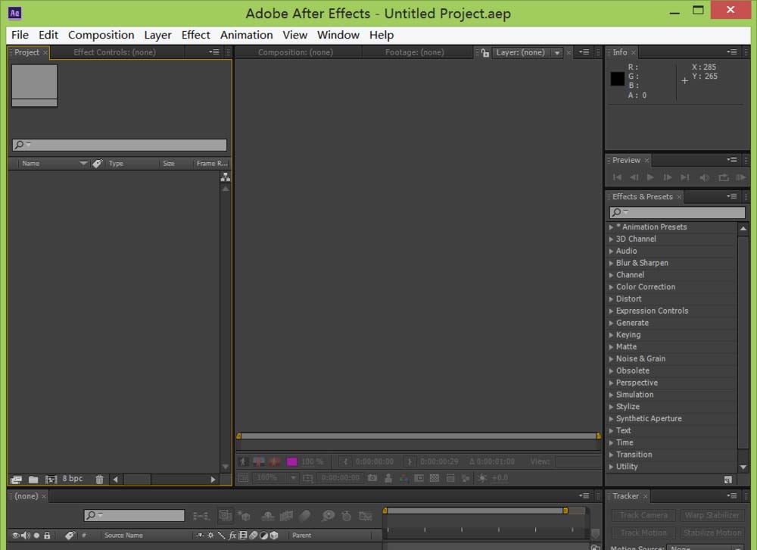Play the preview with the Play button
This screenshot has width=757, height=550.
click(x=650, y=177)
